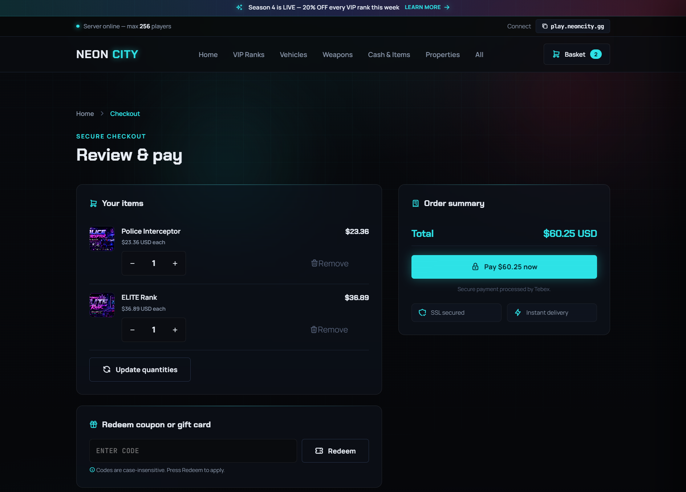Click the sparkle icon in the Season 4 banner
Image resolution: width=686 pixels, height=492 pixels.
[239, 7]
